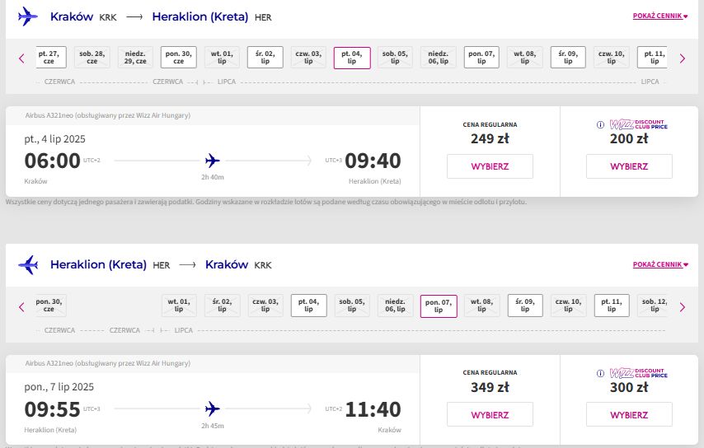Select outbound date pon. 07, lip
This screenshot has width=704, height=448.
coord(481,58)
